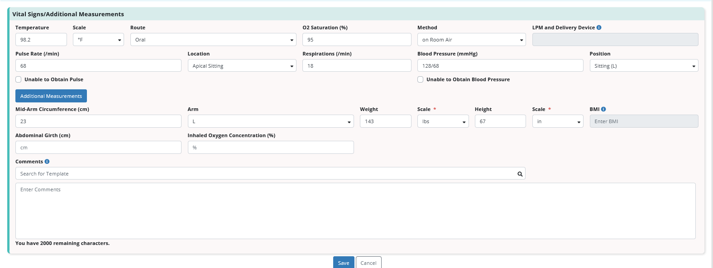Cancel the vital signs entry

[x=368, y=263]
